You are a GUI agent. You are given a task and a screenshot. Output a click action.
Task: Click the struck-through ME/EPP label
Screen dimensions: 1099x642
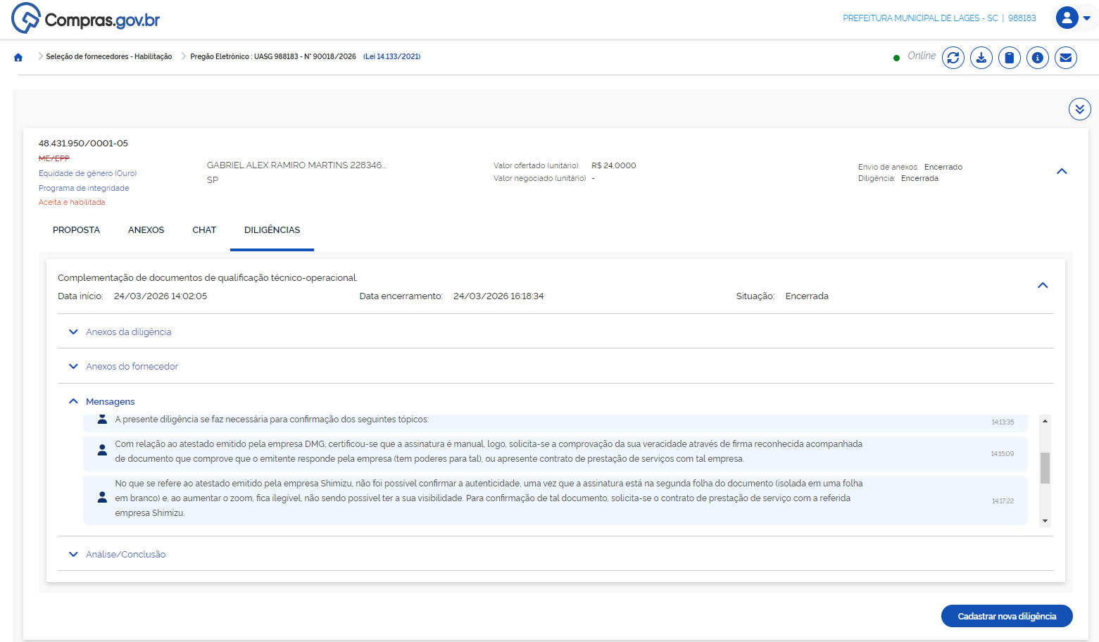point(54,158)
